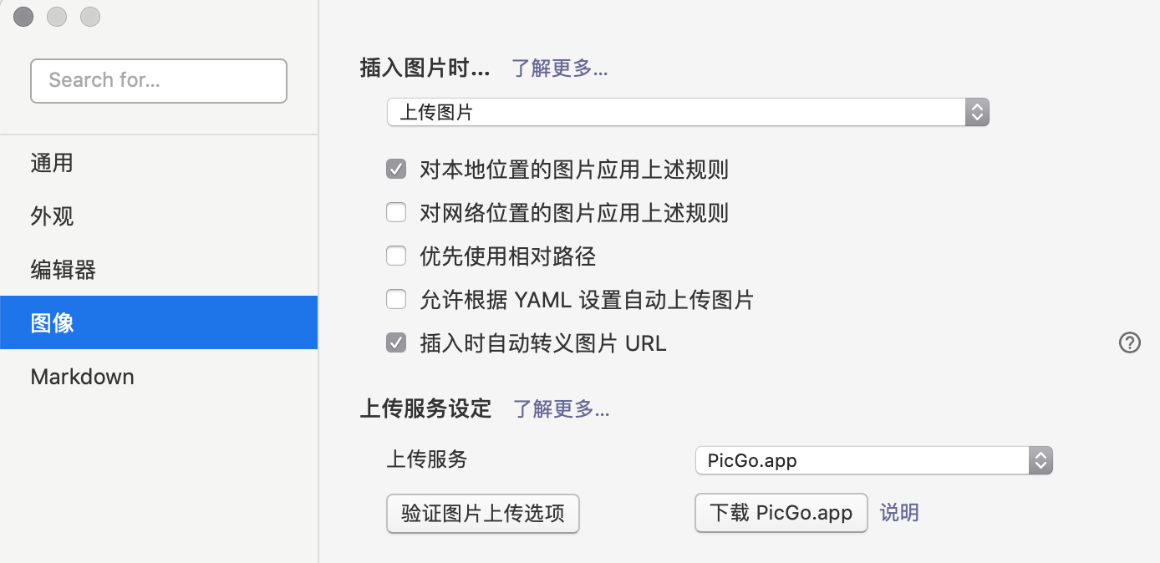Toggle 对网络位置的图片应用上述规则 checkbox
Viewport: 1160px width, 563px height.
coord(396,213)
